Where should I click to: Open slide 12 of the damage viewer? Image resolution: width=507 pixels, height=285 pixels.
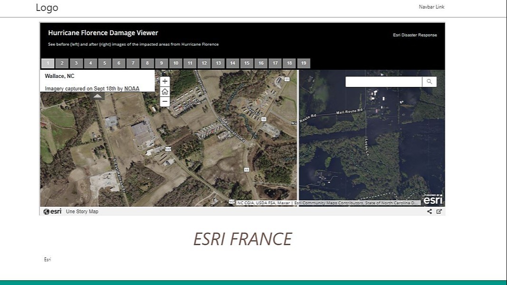coord(204,63)
